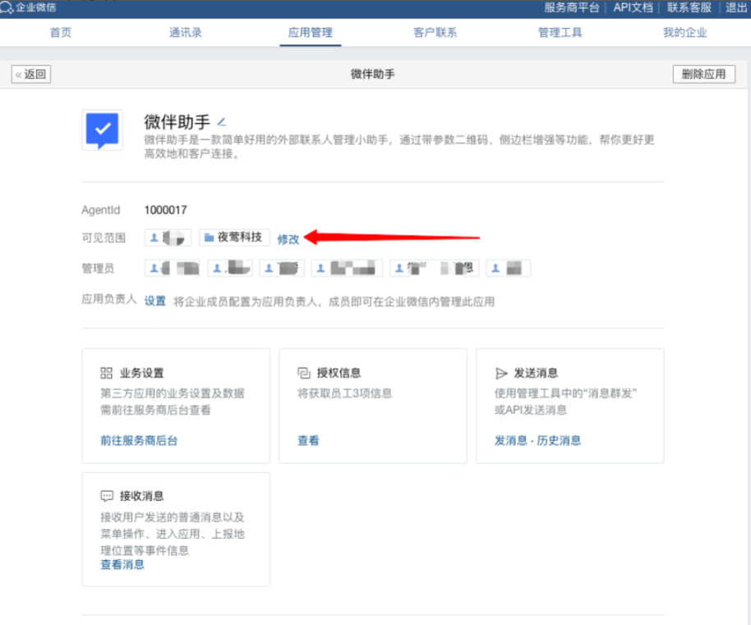Click 设置 for 应用负责人

coord(155,301)
